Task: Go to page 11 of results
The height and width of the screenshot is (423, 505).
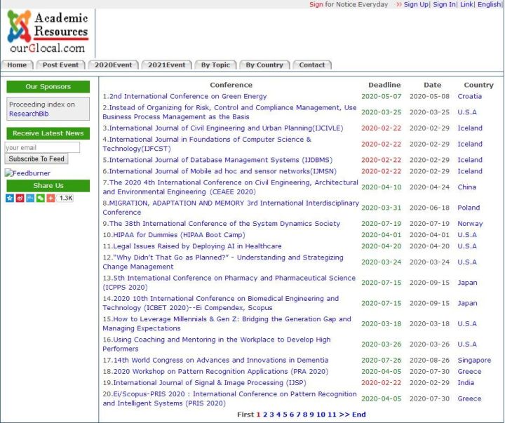Action: point(332,415)
